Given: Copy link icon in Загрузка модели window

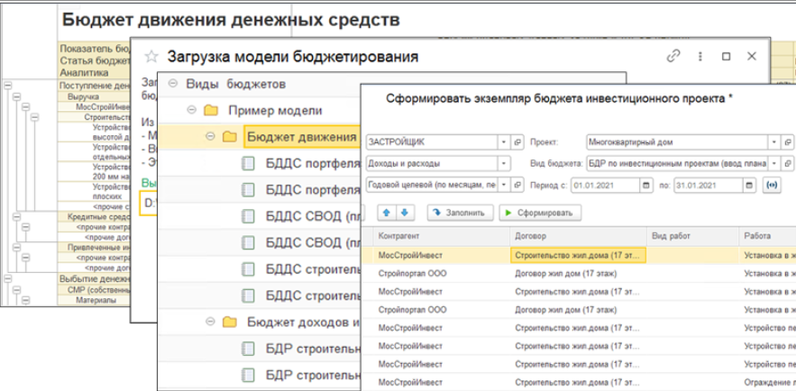Looking at the screenshot, I should (673, 56).
